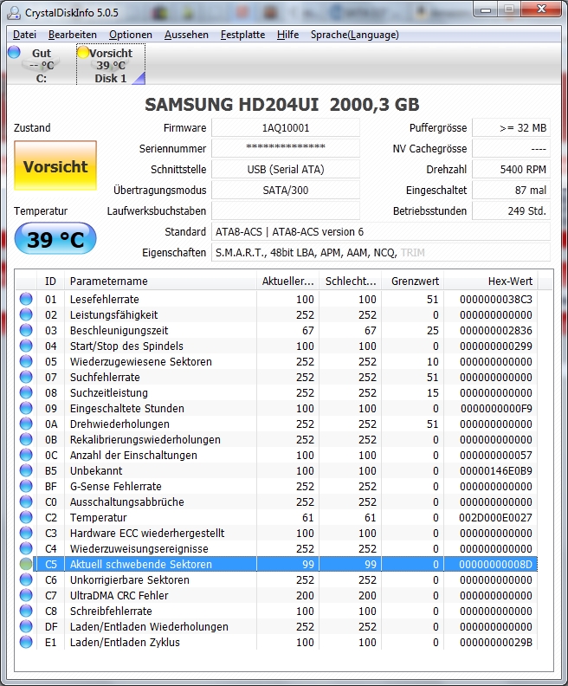
Task: Click status orb of Leistungsfähigkeit row
Action: click(26, 314)
